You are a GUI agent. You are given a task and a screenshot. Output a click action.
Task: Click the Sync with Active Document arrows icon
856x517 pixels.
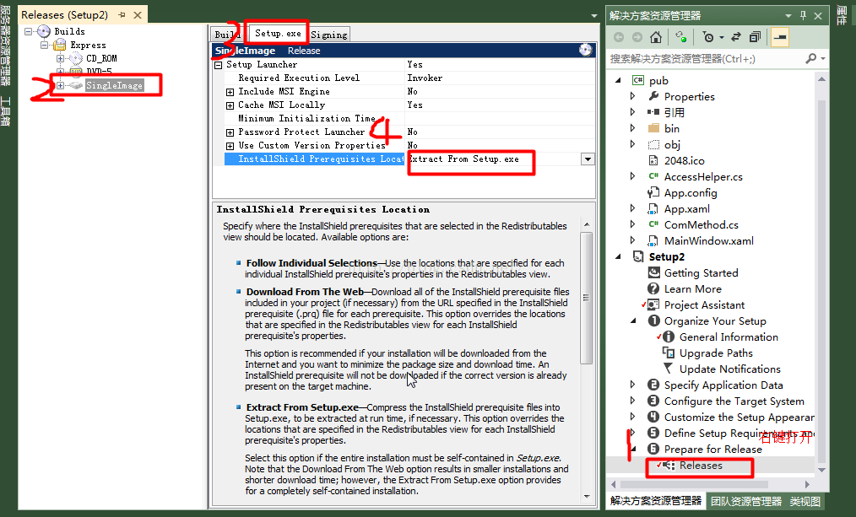tap(736, 37)
